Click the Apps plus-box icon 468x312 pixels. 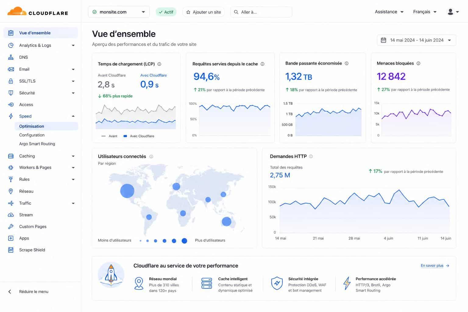click(x=11, y=238)
